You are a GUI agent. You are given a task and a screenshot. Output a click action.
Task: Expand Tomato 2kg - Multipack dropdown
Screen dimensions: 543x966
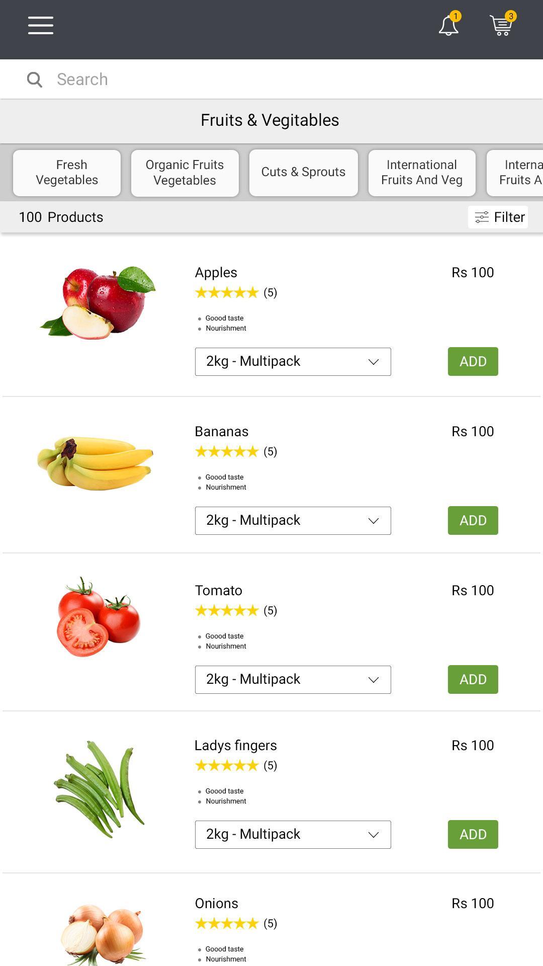pos(293,680)
